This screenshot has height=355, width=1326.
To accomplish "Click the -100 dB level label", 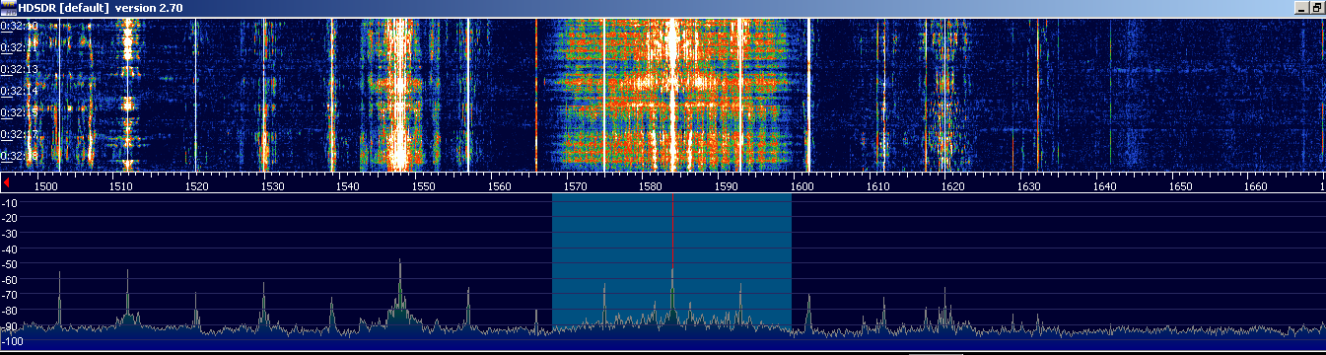I will pyautogui.click(x=15, y=340).
